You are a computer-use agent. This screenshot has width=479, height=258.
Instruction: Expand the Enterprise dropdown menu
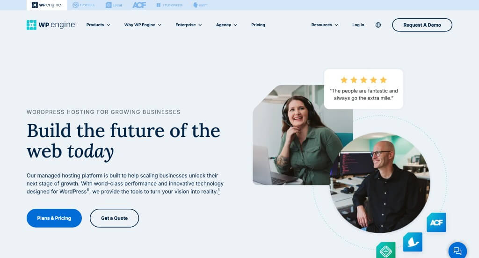pos(189,25)
